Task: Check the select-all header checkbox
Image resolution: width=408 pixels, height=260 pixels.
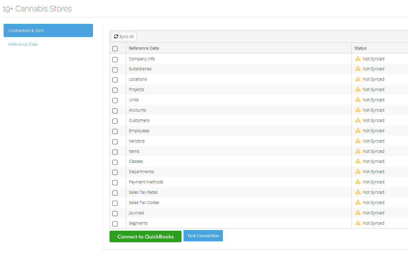Action: pos(115,49)
